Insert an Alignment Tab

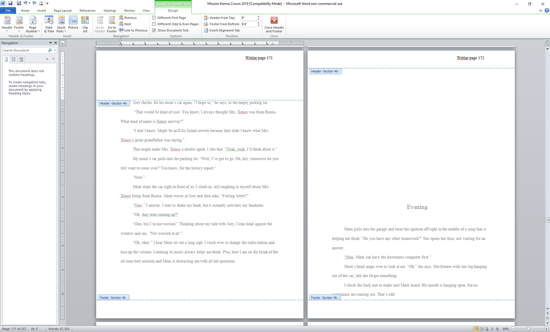point(224,30)
